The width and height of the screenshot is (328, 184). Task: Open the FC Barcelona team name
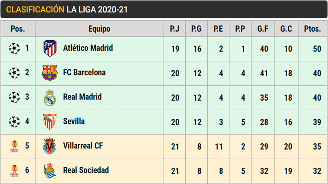coord(84,73)
